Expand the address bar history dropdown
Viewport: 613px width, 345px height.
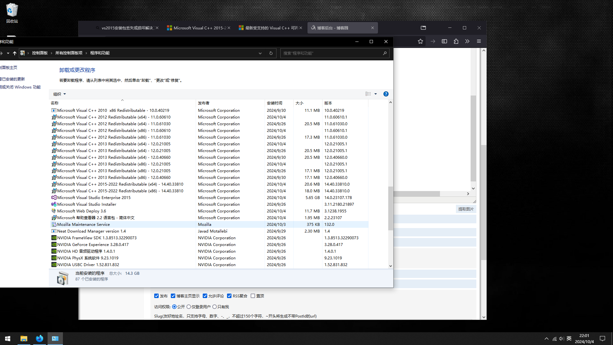(x=260, y=53)
